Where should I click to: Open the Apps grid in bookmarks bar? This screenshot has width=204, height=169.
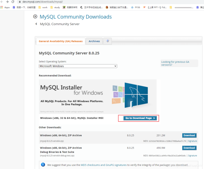[x=5, y=7]
